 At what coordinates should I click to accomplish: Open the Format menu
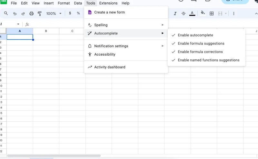[64, 3]
